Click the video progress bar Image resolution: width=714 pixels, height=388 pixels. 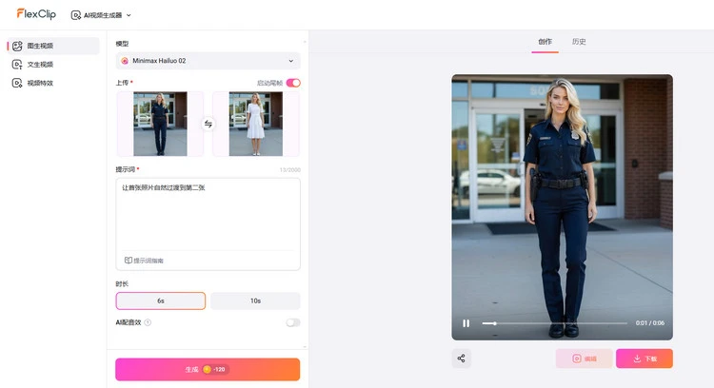click(554, 323)
